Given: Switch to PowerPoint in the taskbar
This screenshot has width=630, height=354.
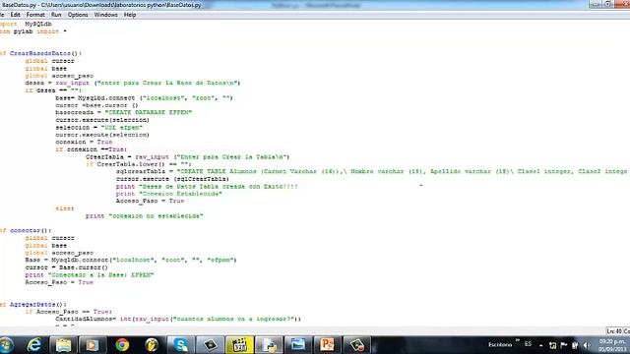Looking at the screenshot, I should pos(327,345).
